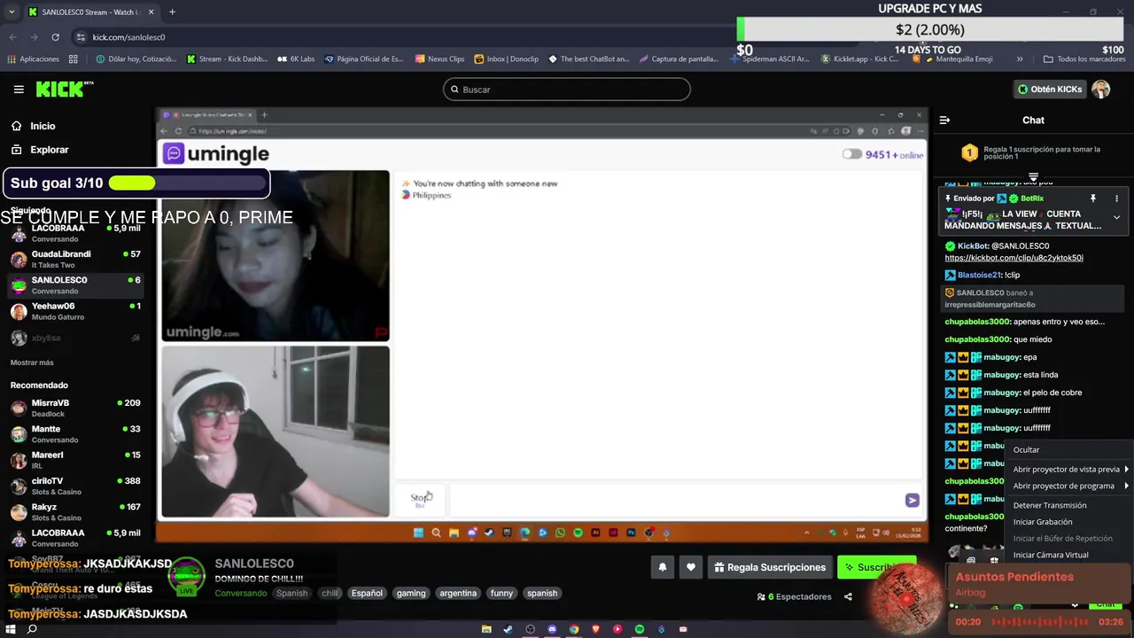Click the umingle logo in stream
Viewport: 1134px width, 638px height.
215,153
